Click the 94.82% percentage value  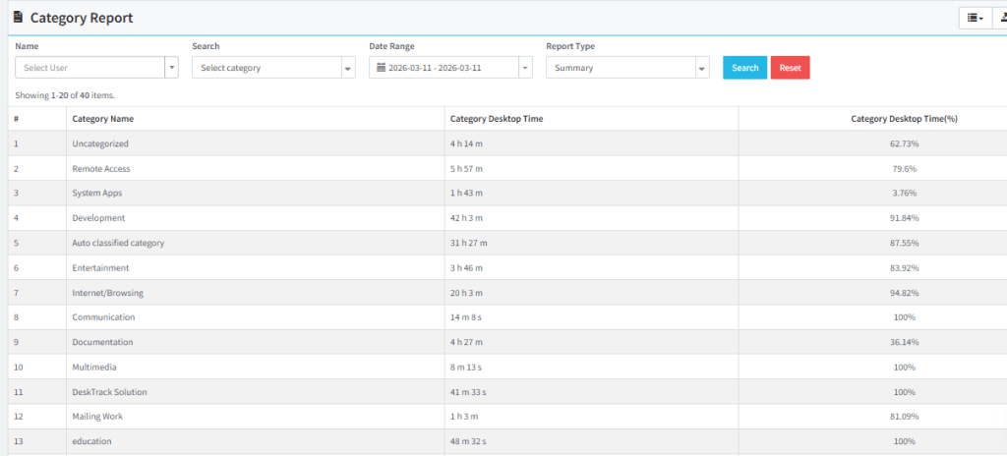click(x=905, y=293)
